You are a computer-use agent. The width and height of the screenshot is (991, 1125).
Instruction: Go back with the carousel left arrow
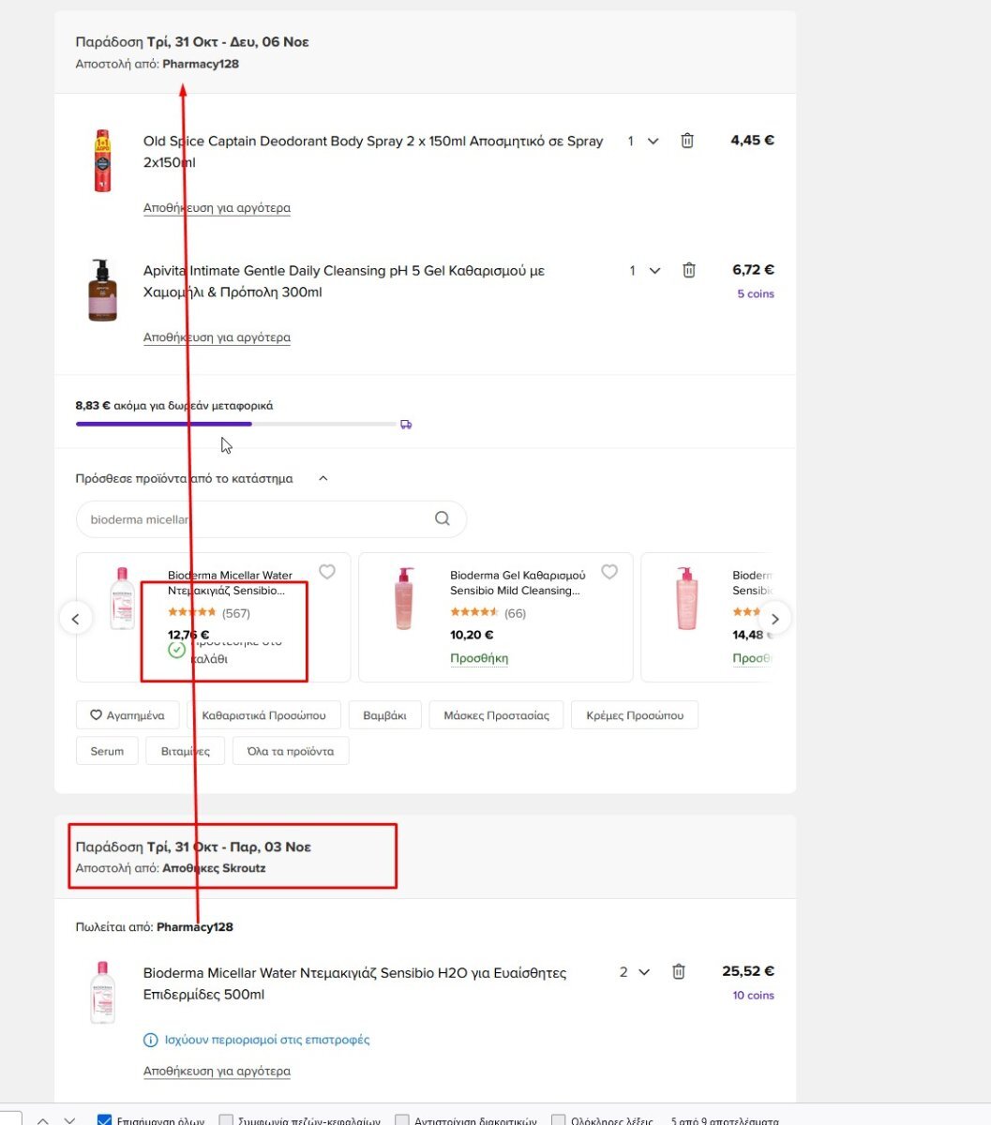tap(76, 619)
